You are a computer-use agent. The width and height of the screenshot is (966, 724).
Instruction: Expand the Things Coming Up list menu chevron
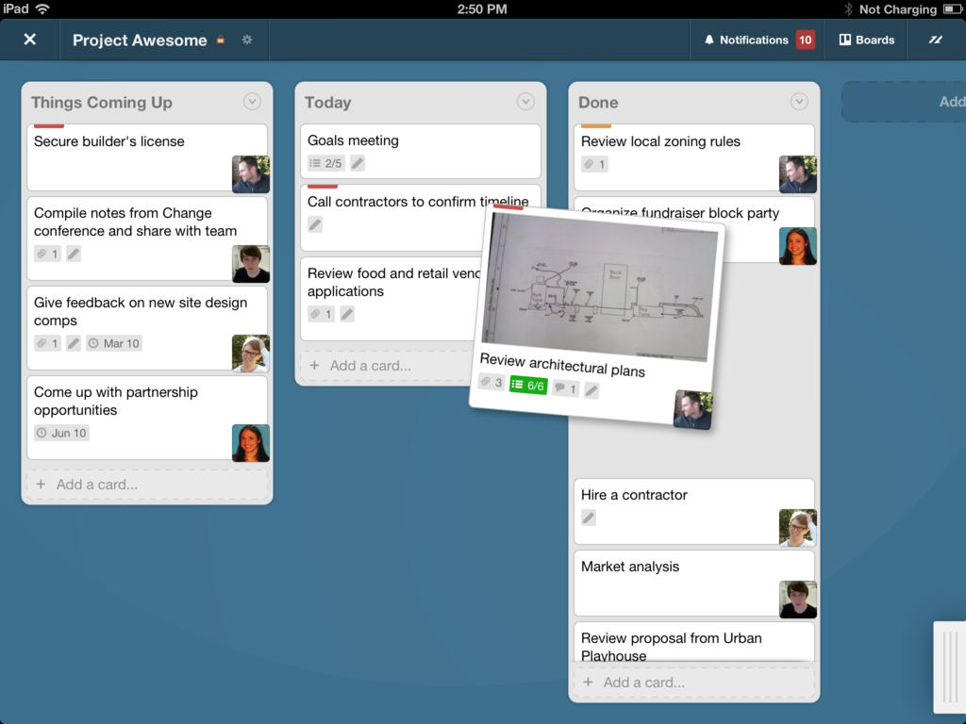[251, 102]
